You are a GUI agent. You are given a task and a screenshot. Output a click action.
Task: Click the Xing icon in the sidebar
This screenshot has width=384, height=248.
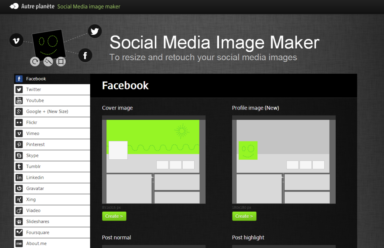click(x=19, y=199)
